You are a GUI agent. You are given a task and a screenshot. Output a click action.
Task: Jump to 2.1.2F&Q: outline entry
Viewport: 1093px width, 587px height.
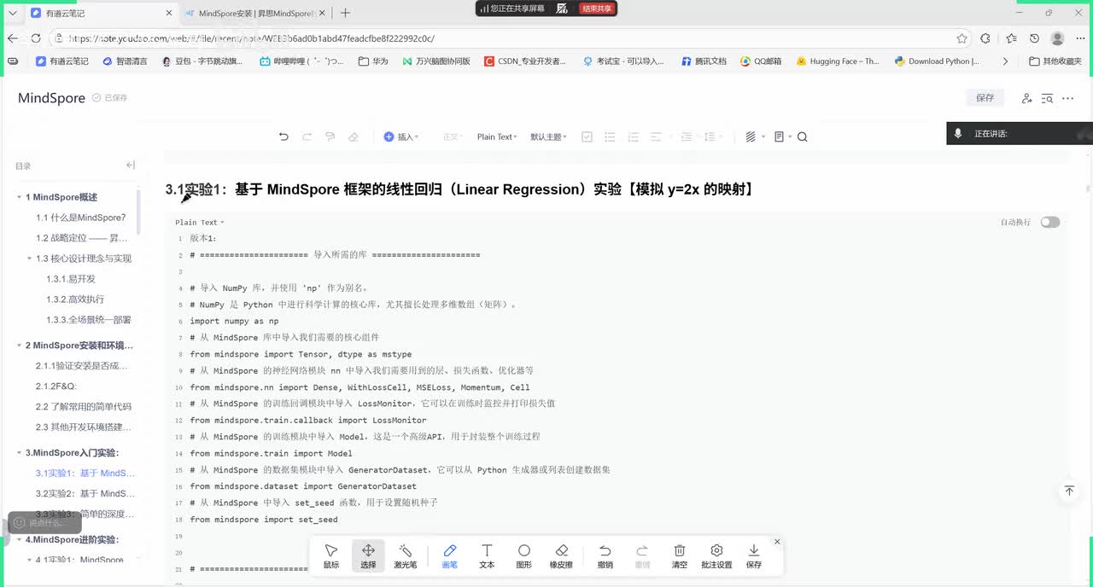click(x=56, y=386)
